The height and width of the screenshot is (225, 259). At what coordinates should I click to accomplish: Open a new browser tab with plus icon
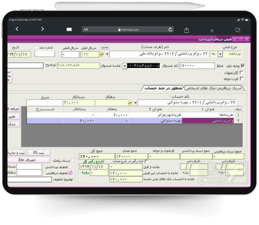click(x=212, y=30)
